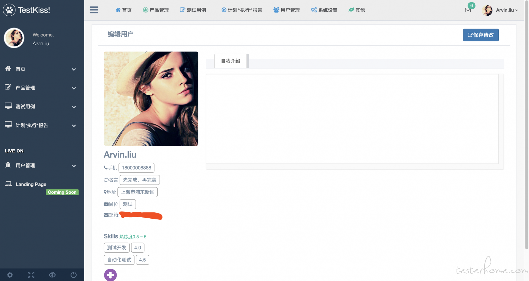The height and width of the screenshot is (281, 529).
Task: Click the sidebar 测试用例 monitor icon
Action: click(8, 106)
